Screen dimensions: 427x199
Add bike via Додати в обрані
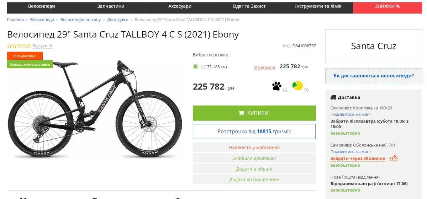pyautogui.click(x=254, y=169)
